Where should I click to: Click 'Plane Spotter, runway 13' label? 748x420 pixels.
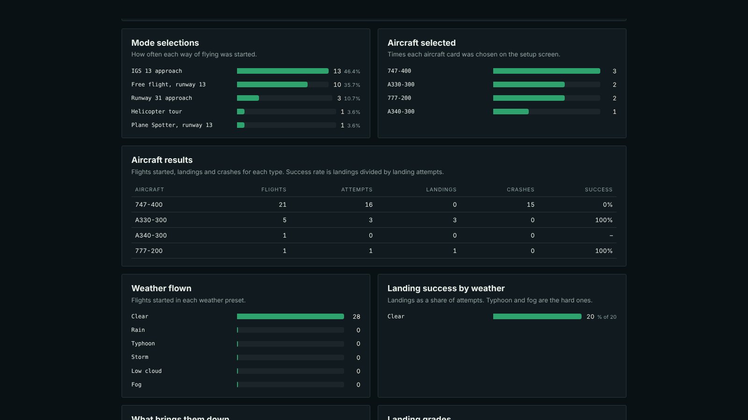[172, 125]
